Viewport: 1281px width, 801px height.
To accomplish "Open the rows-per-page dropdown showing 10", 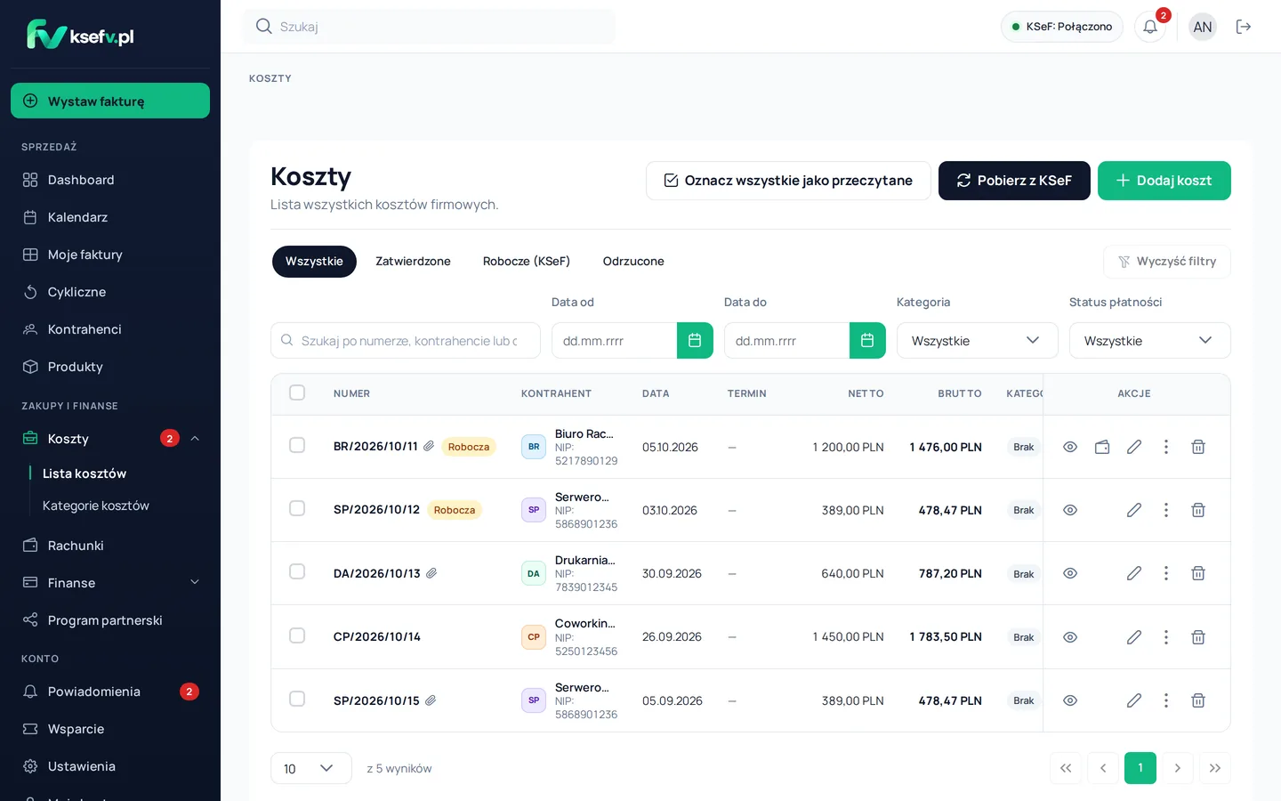I will (311, 768).
